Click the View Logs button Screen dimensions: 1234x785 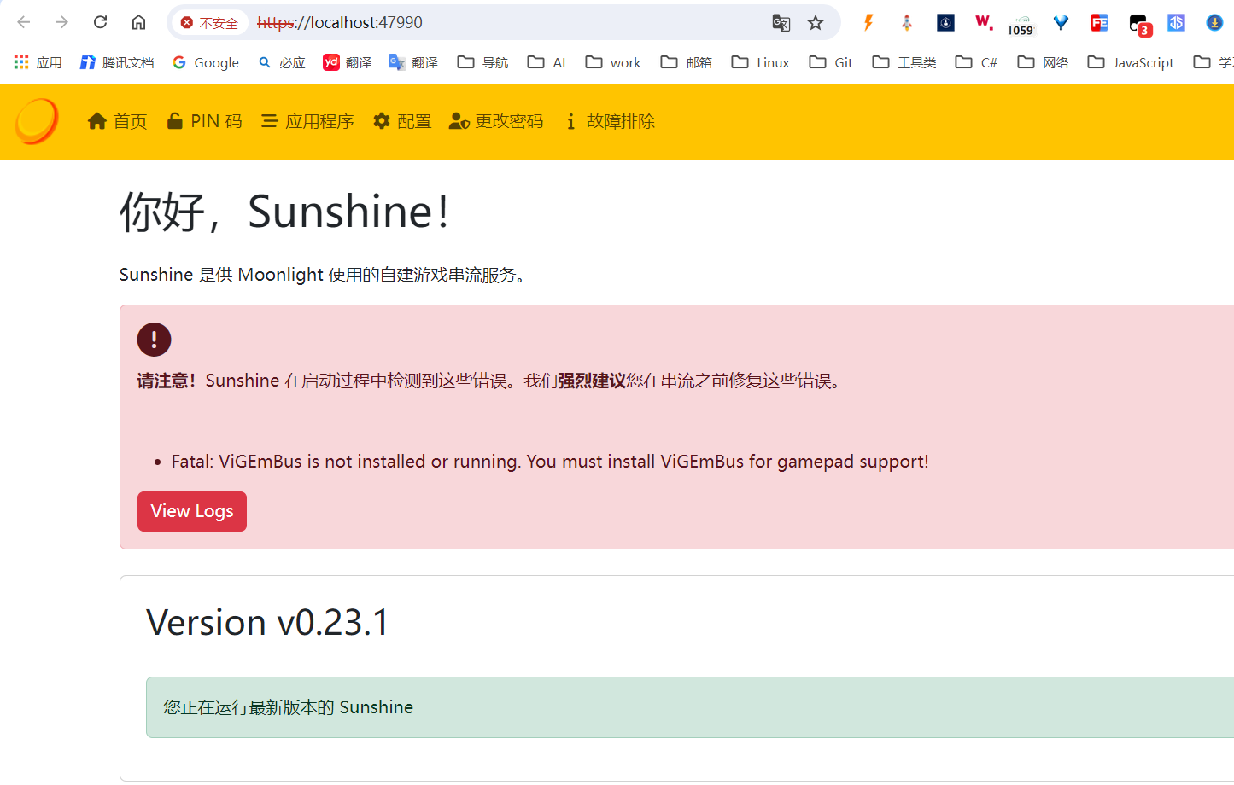[x=191, y=510]
